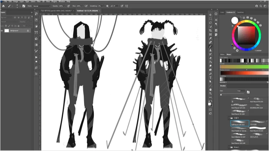Open smoothing options gear icon

(107, 6)
